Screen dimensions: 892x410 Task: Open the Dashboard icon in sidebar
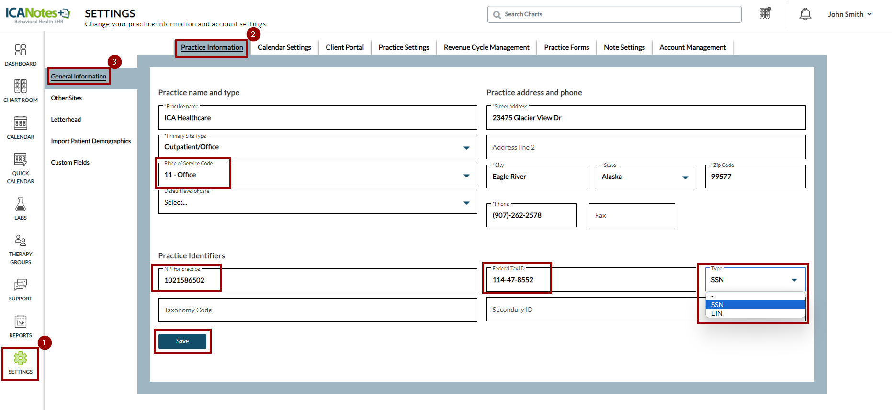[x=20, y=51]
